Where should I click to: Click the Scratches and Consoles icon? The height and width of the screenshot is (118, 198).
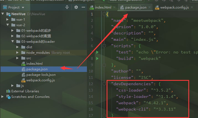pos(8,97)
